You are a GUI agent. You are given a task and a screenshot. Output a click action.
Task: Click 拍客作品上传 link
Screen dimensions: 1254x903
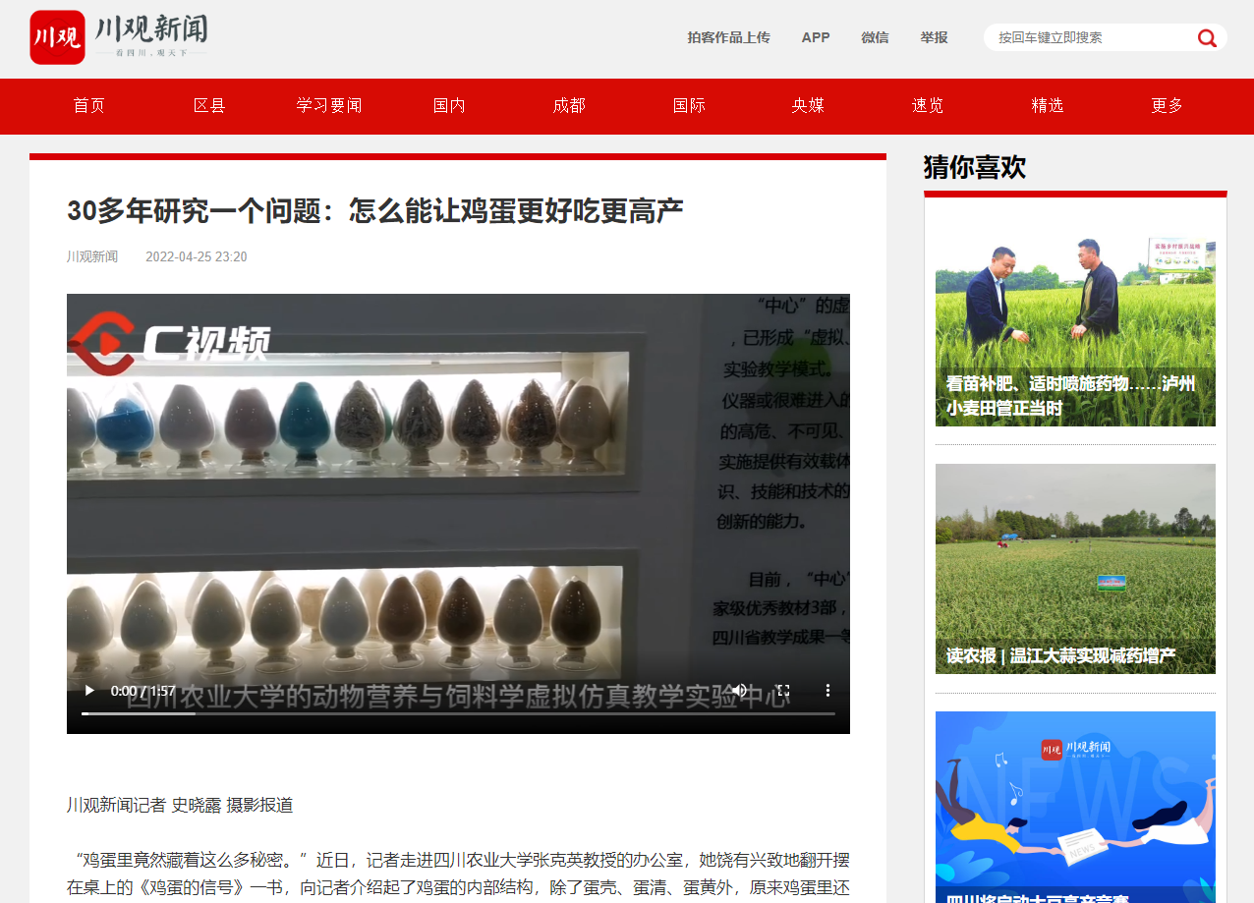point(728,37)
